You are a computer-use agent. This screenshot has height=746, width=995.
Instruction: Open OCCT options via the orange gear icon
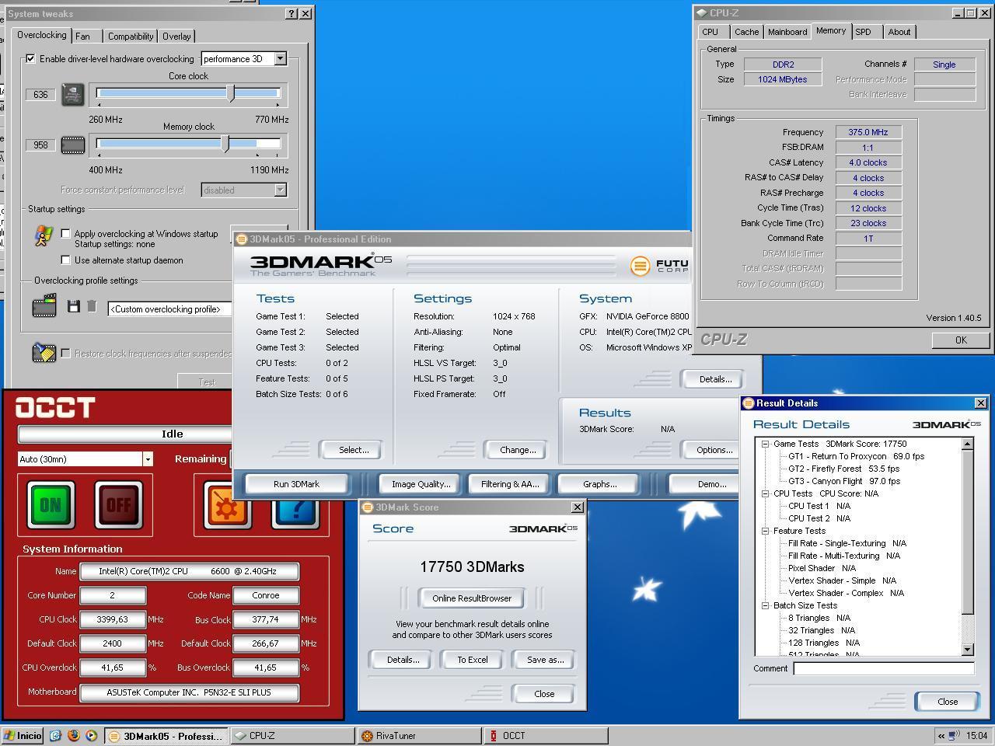227,509
